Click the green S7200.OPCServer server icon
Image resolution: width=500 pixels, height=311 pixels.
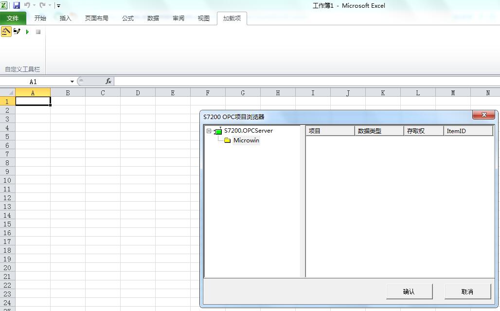click(218, 131)
